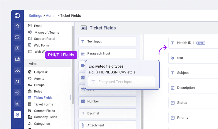Open the Tasks checkmark circle icon
Screen dimensions: 218x129
(17, 92)
